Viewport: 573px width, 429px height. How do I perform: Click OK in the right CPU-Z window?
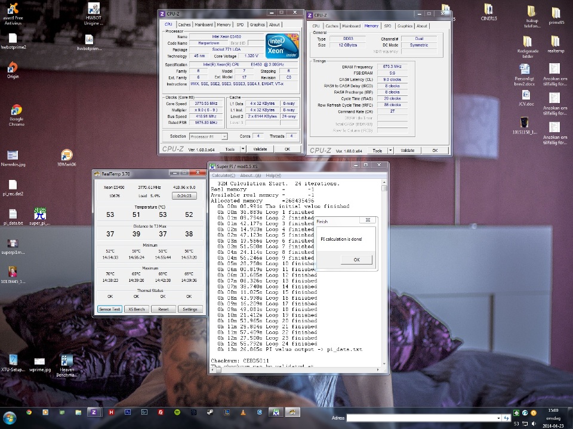point(435,150)
